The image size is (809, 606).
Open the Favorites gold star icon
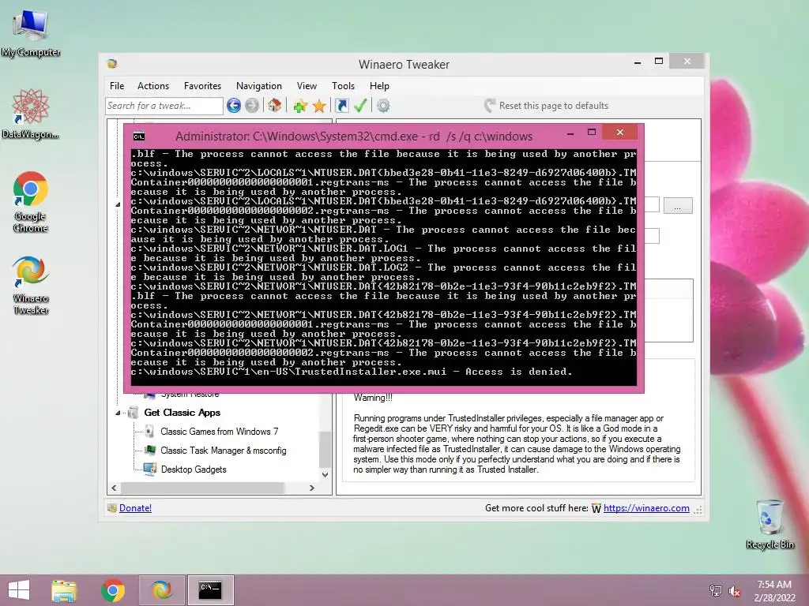tap(319, 107)
